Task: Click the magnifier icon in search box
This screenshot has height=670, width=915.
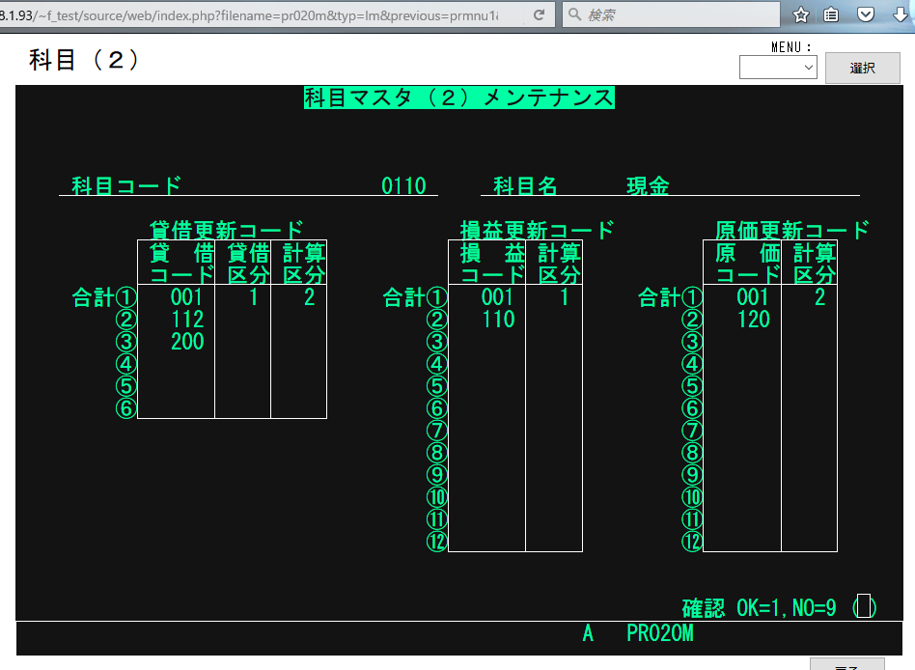Action: click(575, 14)
